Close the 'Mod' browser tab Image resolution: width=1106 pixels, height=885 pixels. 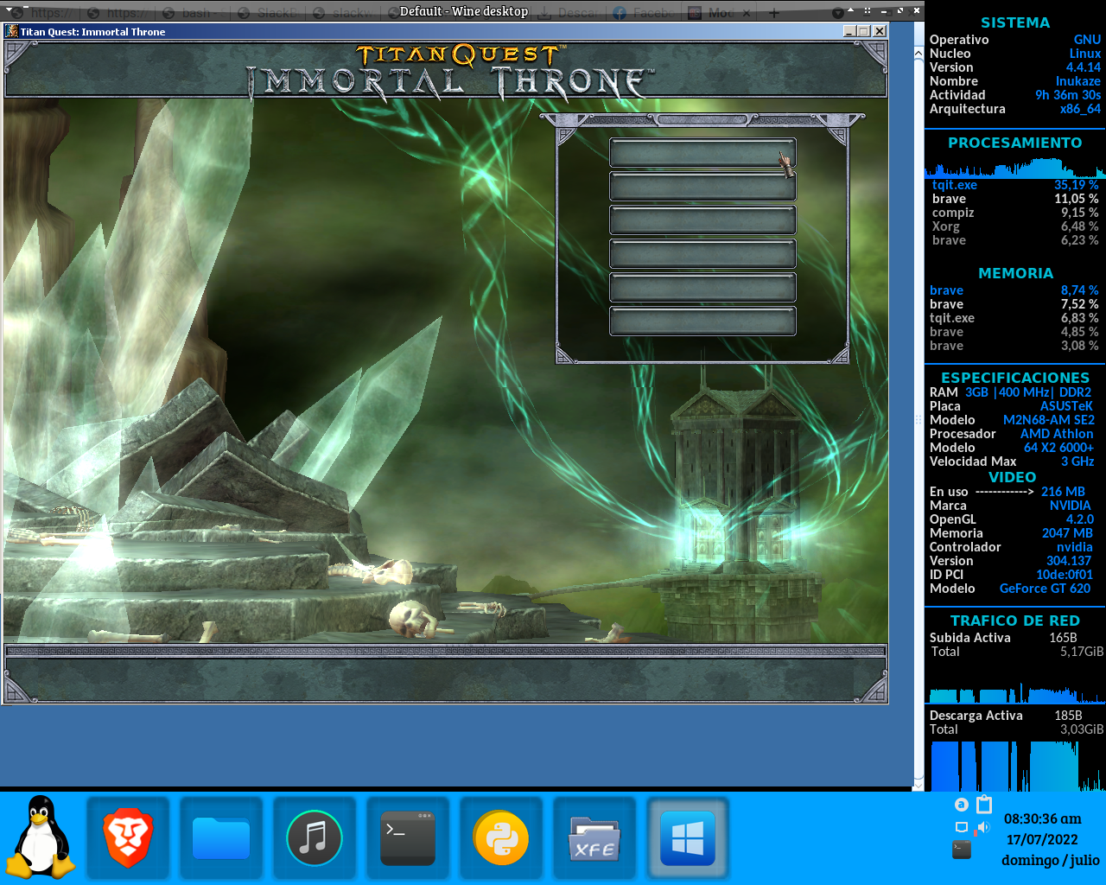pos(747,12)
